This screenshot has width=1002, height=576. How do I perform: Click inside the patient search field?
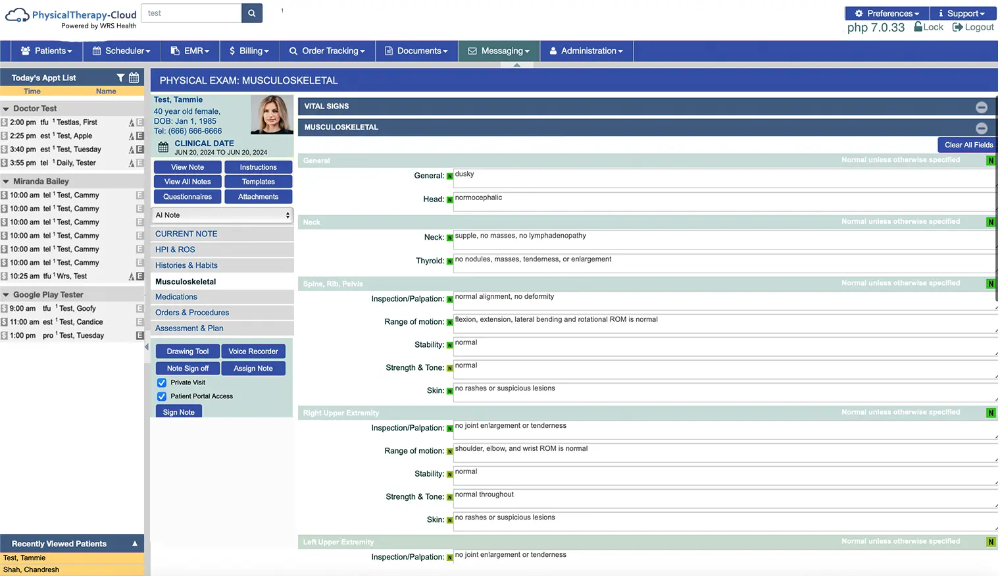(190, 13)
